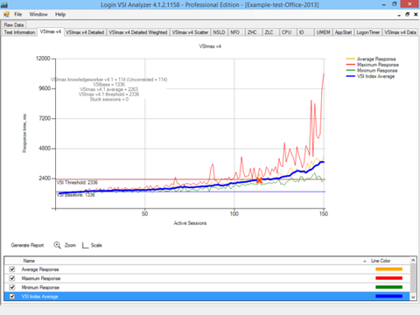
Task: Minimize the inner document window
Action: pyautogui.click(x=399, y=15)
